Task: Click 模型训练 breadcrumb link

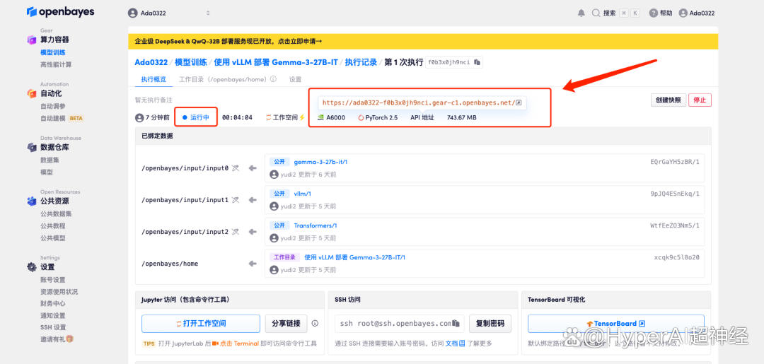Action: coord(191,62)
